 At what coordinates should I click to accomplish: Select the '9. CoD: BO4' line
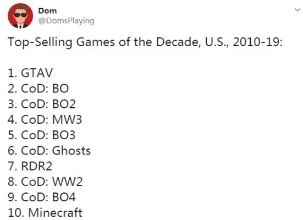(x=42, y=197)
